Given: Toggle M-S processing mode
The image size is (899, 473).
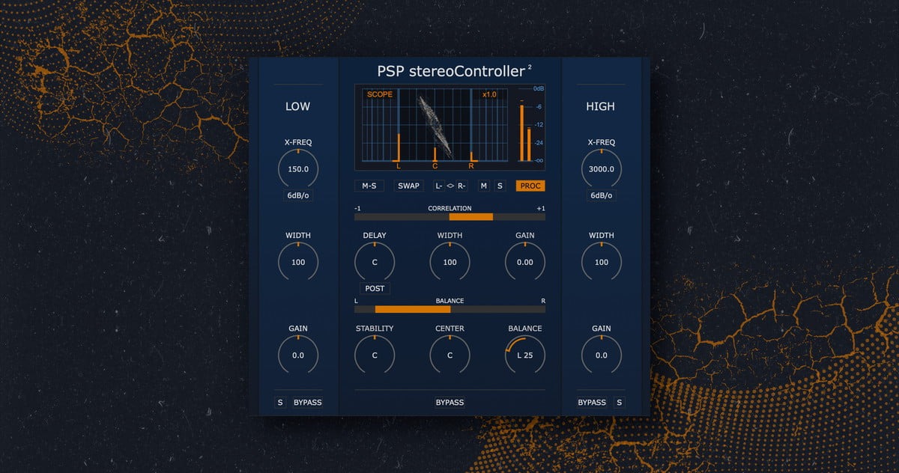Looking at the screenshot, I should click(369, 186).
